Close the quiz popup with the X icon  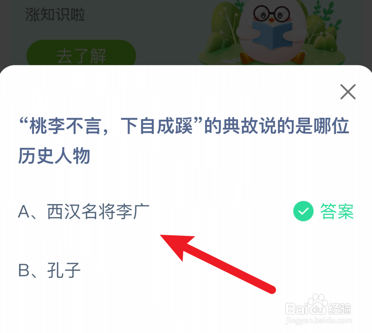(348, 92)
